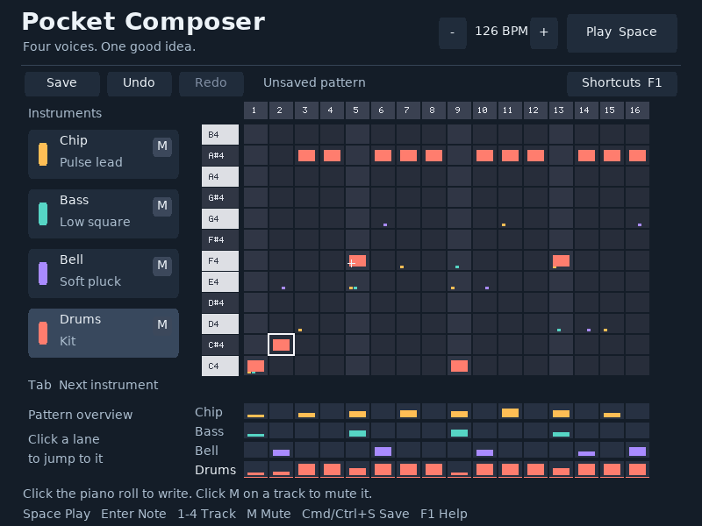
Task: Click the teal Bass color swatch
Action: pyautogui.click(x=43, y=214)
